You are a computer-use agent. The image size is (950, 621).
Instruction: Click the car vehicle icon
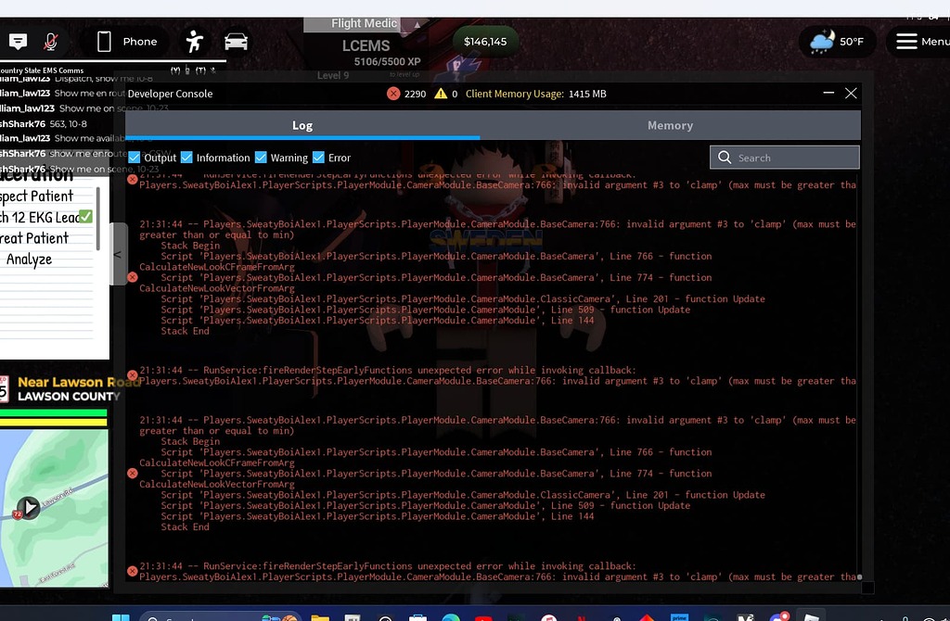click(236, 41)
